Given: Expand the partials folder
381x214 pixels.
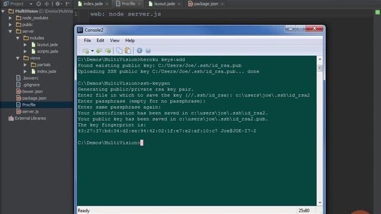Looking at the screenshot, I should pos(25,65).
